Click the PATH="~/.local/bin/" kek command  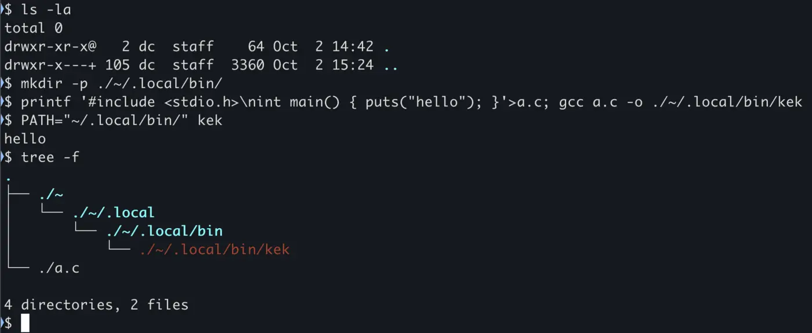point(122,120)
